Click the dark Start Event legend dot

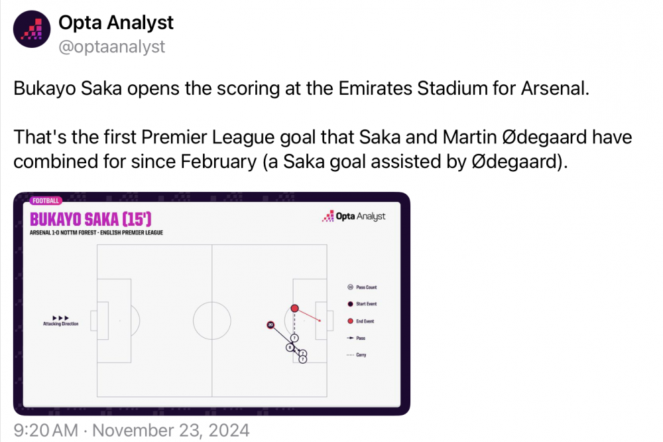point(349,305)
